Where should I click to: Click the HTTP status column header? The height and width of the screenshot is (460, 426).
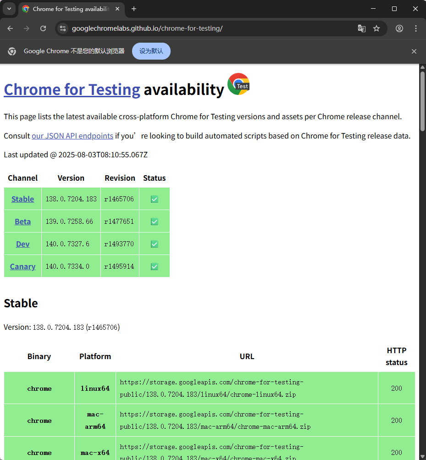click(x=396, y=356)
